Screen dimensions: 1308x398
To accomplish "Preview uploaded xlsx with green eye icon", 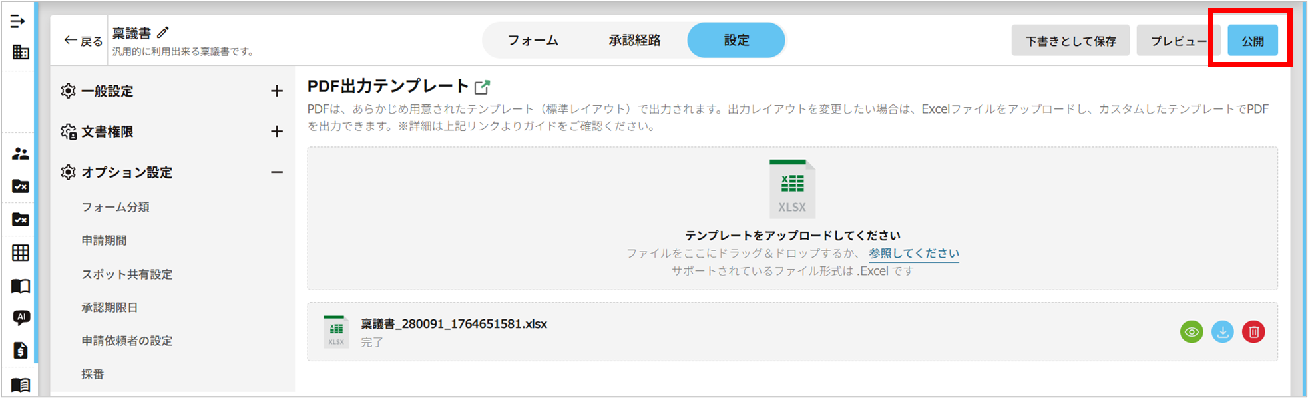I will point(1192,331).
